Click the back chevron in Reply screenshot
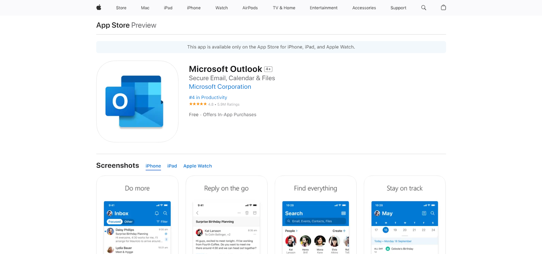The height and width of the screenshot is (254, 542). point(197,213)
